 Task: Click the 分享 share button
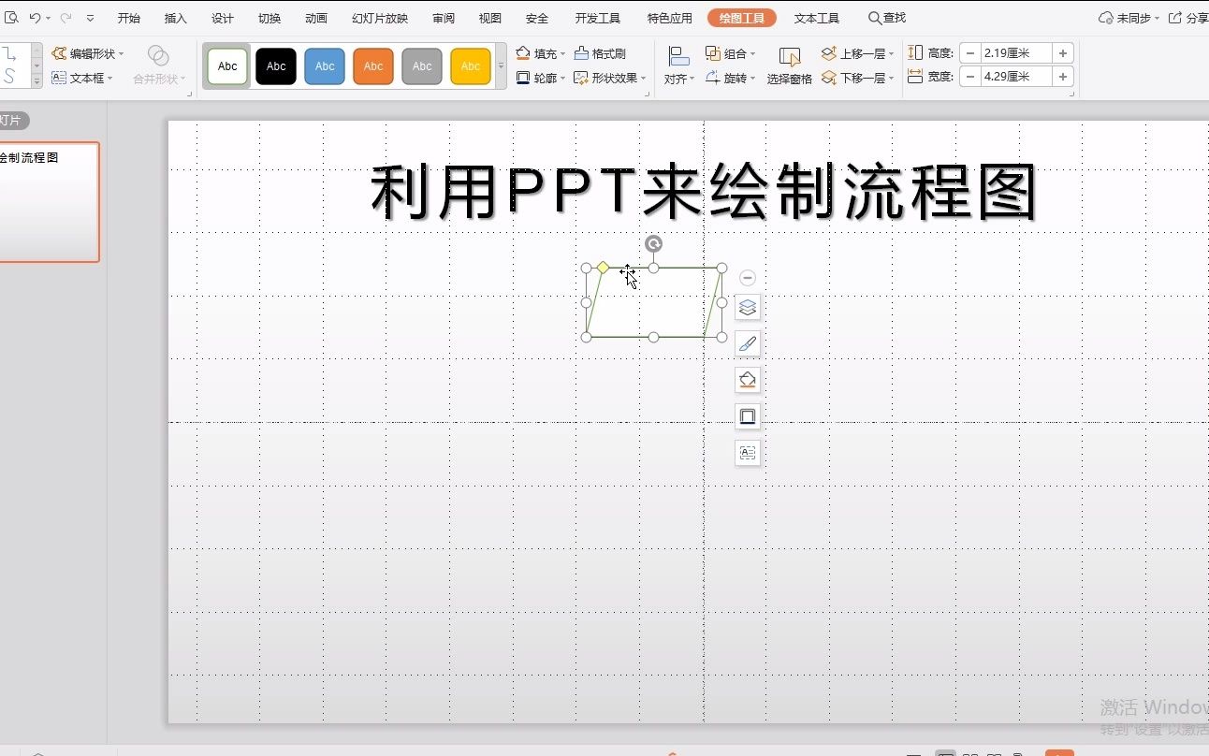(x=1188, y=18)
